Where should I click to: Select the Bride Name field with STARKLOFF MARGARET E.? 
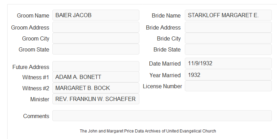[228, 15]
